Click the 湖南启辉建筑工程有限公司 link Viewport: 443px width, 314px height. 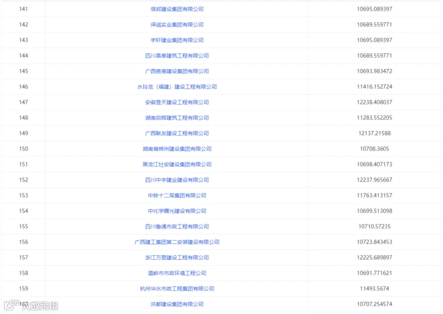[177, 118]
